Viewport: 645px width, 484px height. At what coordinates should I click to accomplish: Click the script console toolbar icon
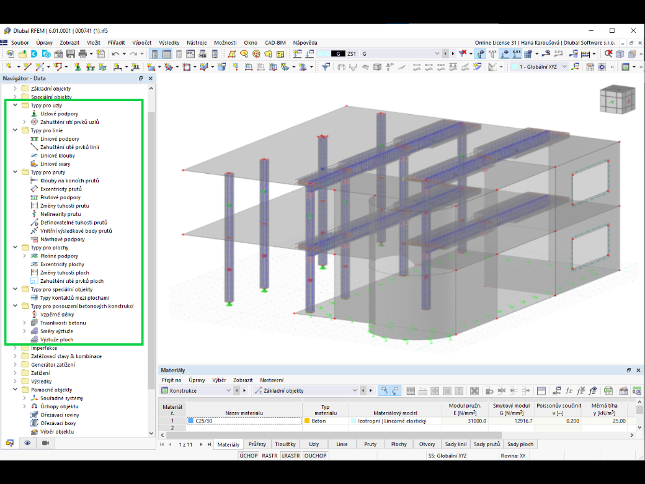[x=190, y=54]
